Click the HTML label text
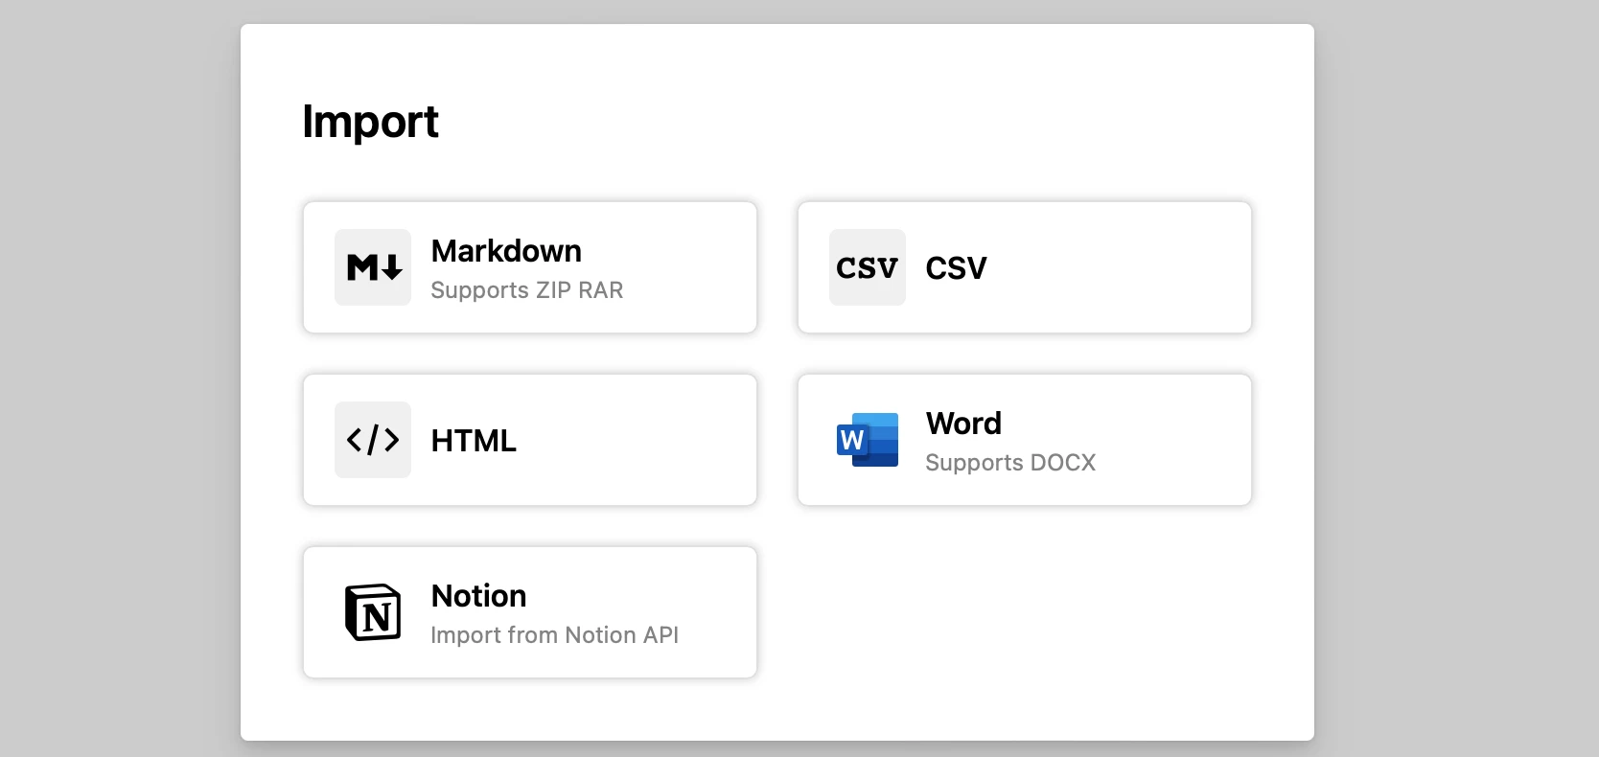 click(x=473, y=441)
